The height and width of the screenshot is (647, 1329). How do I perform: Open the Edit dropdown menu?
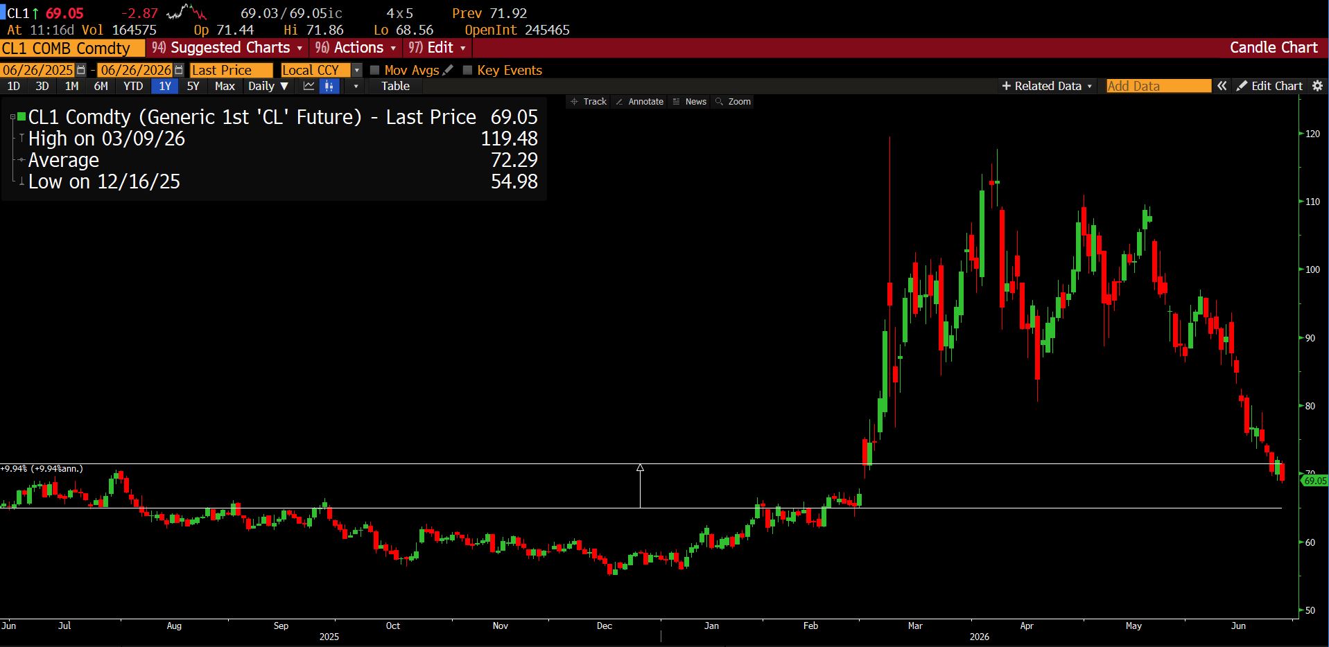coord(437,48)
